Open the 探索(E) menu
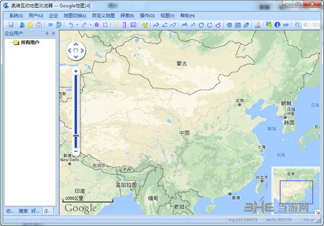This screenshot has width=324, height=226. tap(127, 16)
